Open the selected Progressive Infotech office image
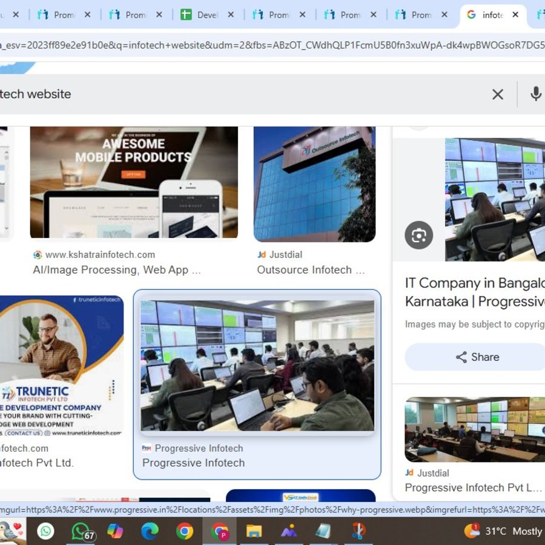 pos(257,366)
